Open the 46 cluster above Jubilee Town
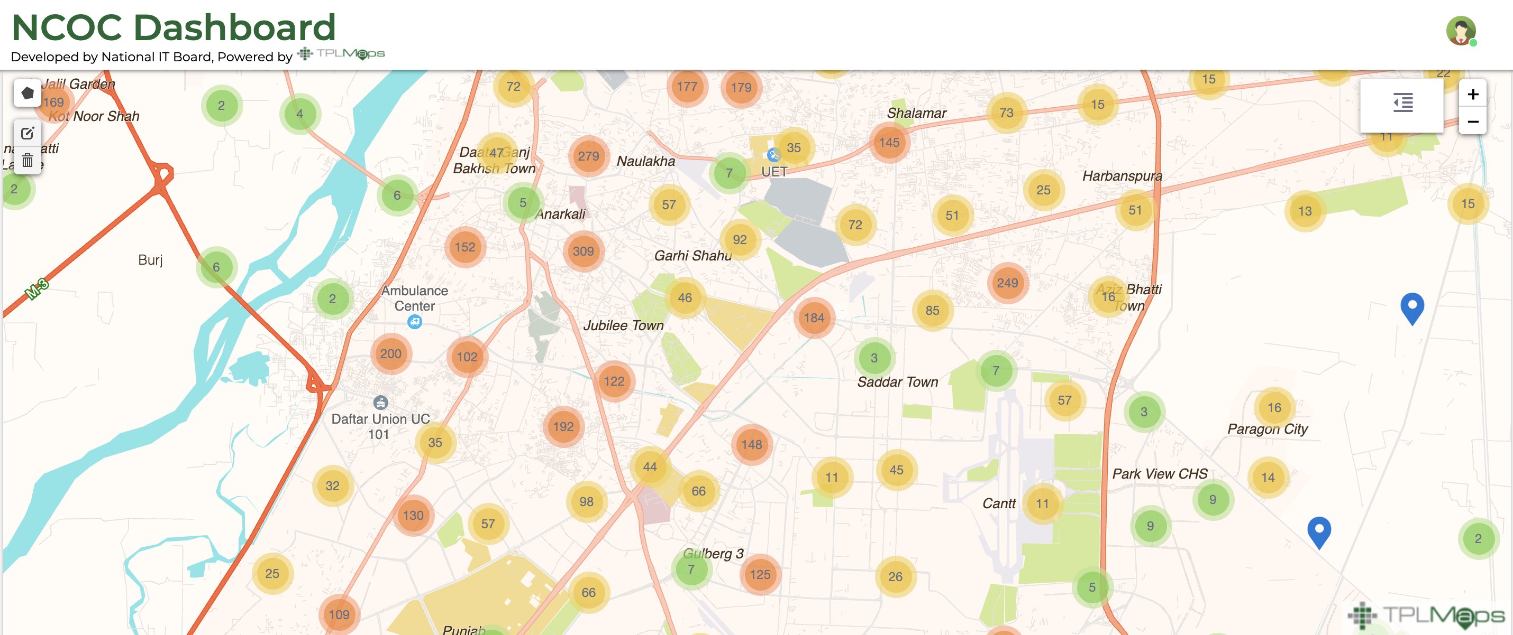The width and height of the screenshot is (1513, 635). pyautogui.click(x=684, y=297)
